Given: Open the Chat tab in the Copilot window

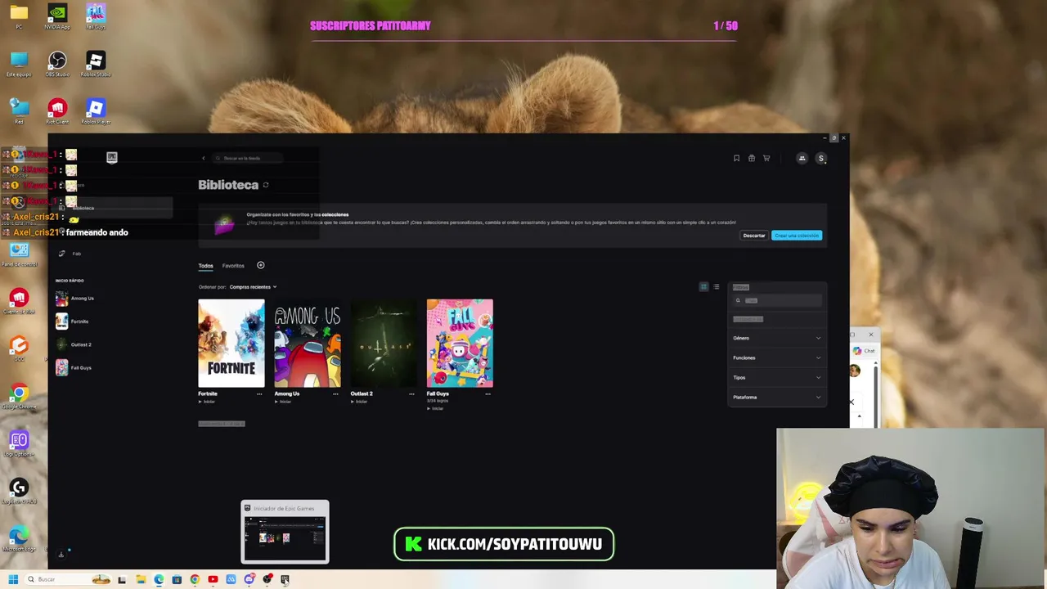Looking at the screenshot, I should (x=864, y=351).
